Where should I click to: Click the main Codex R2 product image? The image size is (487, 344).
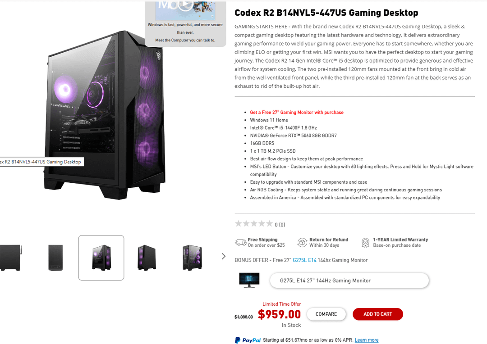point(106,115)
